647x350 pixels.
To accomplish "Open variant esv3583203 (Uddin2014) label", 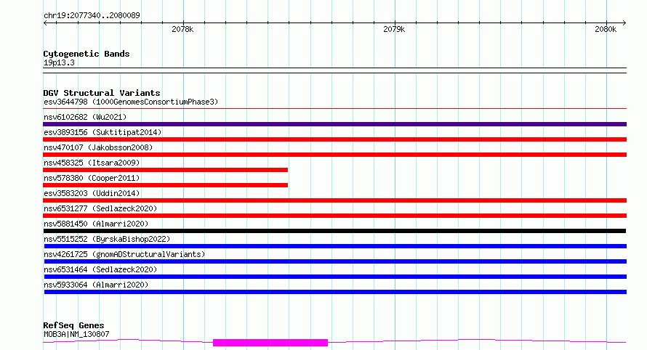I will (92, 193).
